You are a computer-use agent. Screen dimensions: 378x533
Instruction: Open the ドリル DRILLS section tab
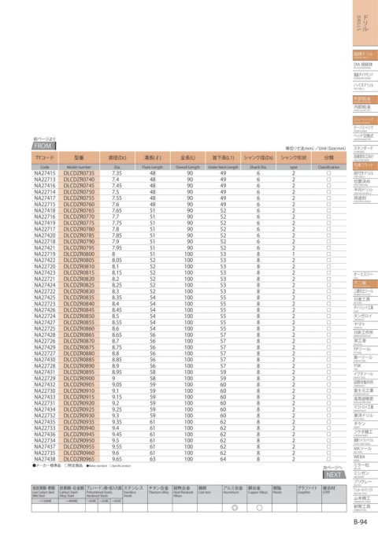point(365,23)
